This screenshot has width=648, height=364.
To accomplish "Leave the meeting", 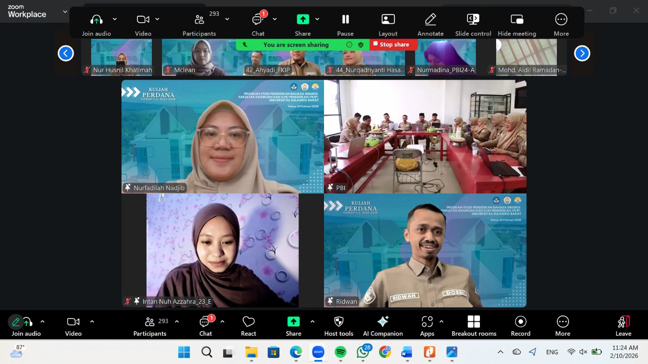I will point(623,322).
